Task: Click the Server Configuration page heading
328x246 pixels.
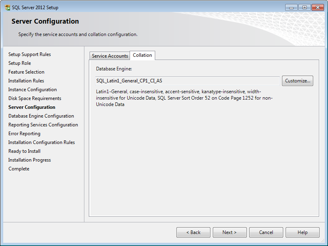Action: tap(45, 21)
